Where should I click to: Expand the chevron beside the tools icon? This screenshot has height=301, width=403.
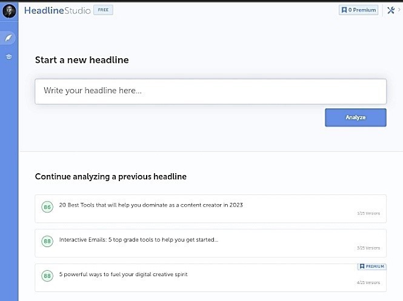point(399,10)
